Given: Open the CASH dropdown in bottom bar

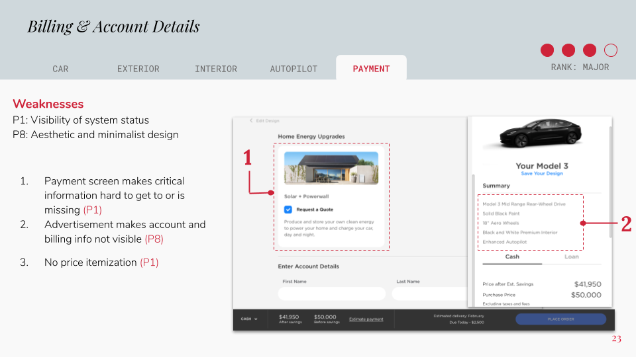Looking at the screenshot, I should [x=249, y=319].
